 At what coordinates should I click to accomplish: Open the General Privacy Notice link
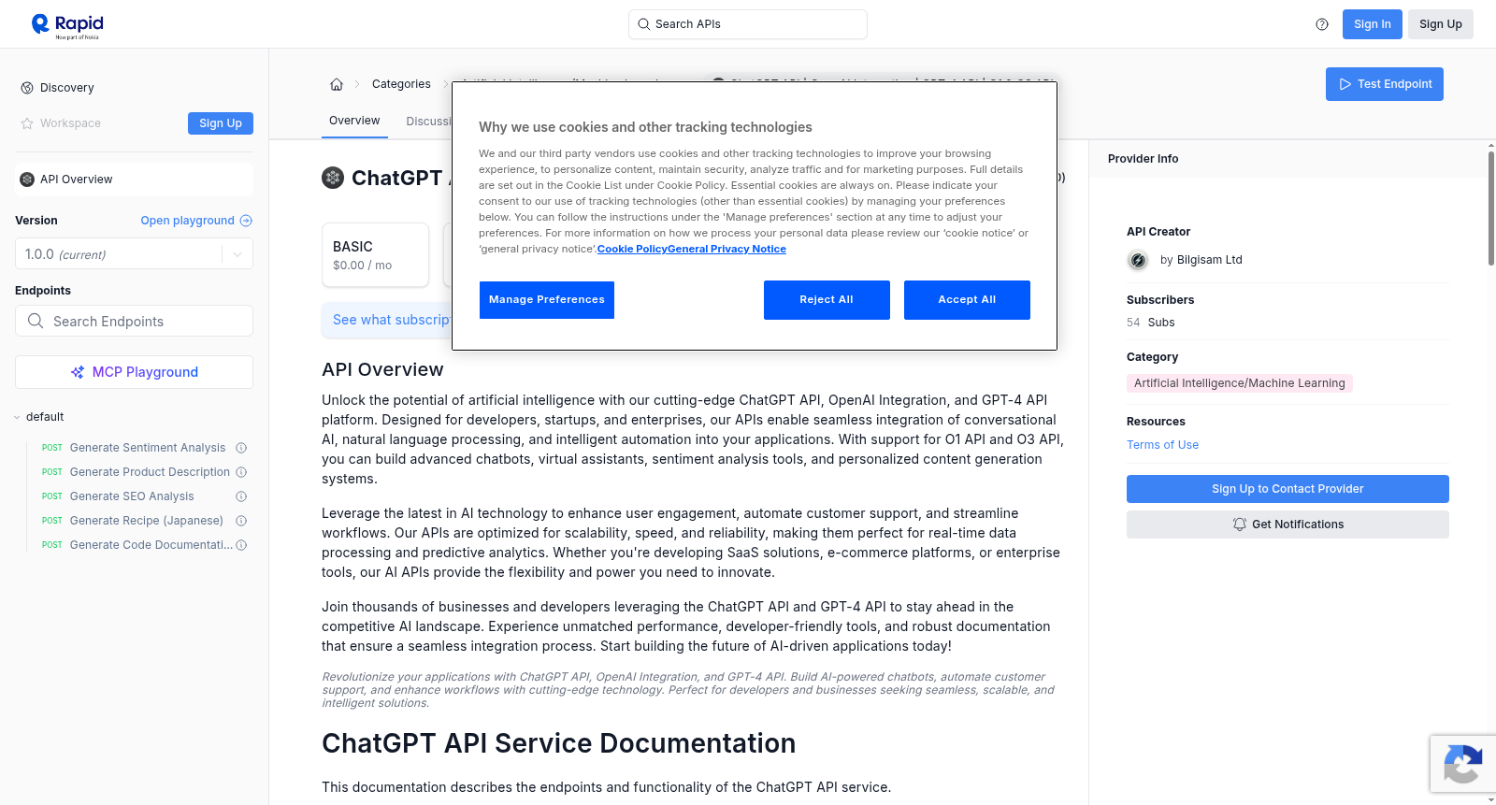727,249
